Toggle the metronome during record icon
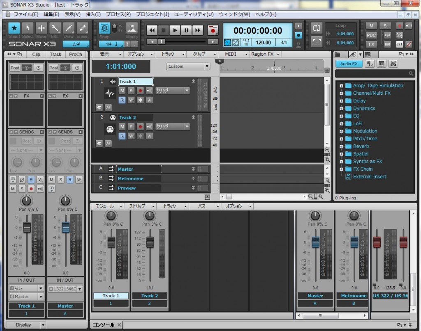Viewport: 421px width, 331px height. 298,35
